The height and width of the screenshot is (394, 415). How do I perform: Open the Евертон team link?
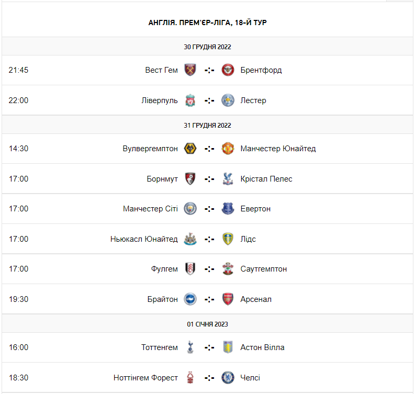pyautogui.click(x=255, y=209)
